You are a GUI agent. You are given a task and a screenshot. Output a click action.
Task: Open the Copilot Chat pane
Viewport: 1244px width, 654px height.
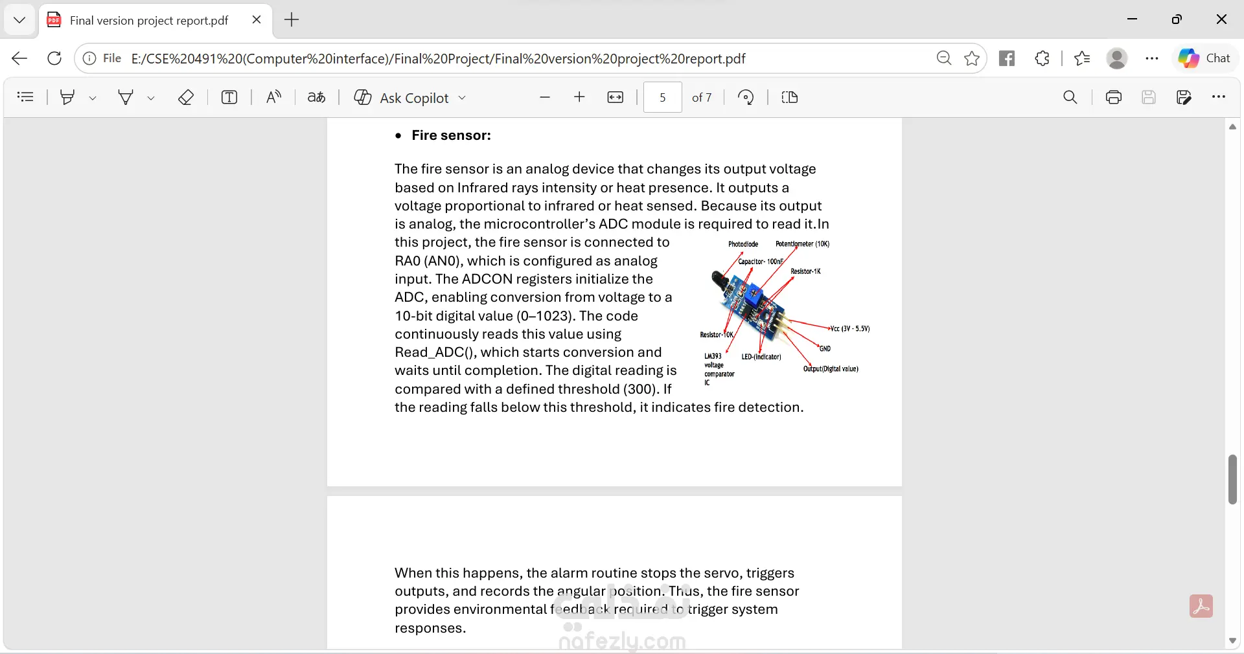pyautogui.click(x=1204, y=58)
